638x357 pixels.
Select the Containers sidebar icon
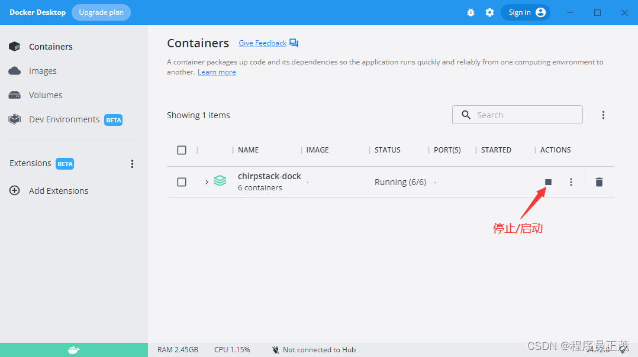14,46
